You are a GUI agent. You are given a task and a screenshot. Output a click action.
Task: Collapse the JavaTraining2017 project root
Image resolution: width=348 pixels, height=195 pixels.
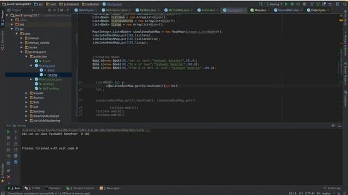[x=7, y=15]
